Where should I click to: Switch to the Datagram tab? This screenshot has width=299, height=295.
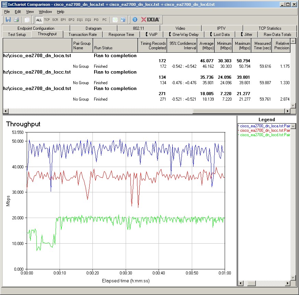(94, 28)
